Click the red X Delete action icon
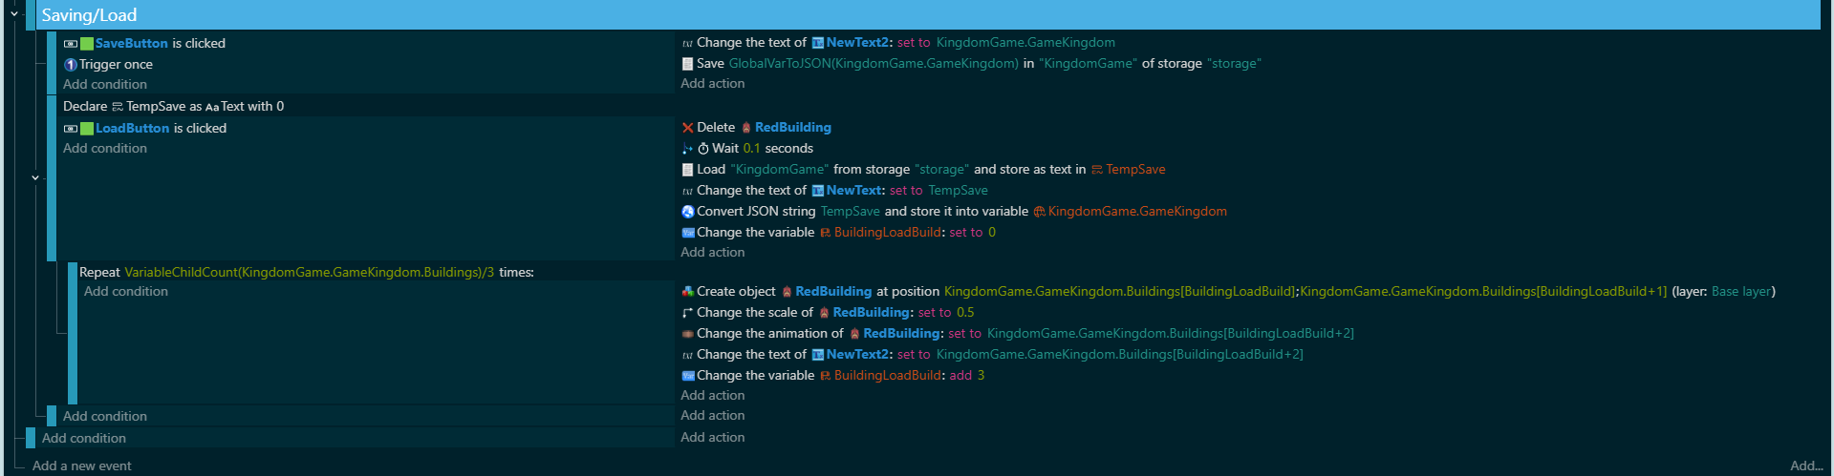This screenshot has width=1834, height=476. point(687,128)
